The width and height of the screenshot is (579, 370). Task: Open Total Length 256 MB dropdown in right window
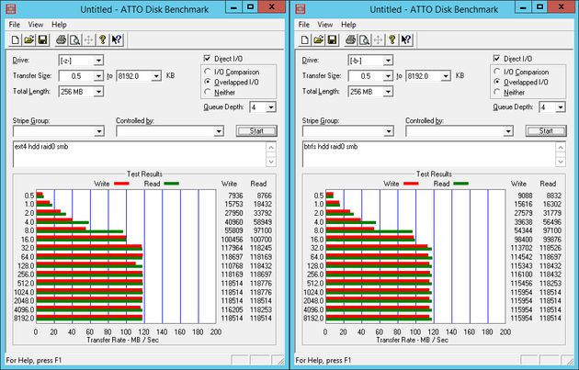pyautogui.click(x=388, y=92)
